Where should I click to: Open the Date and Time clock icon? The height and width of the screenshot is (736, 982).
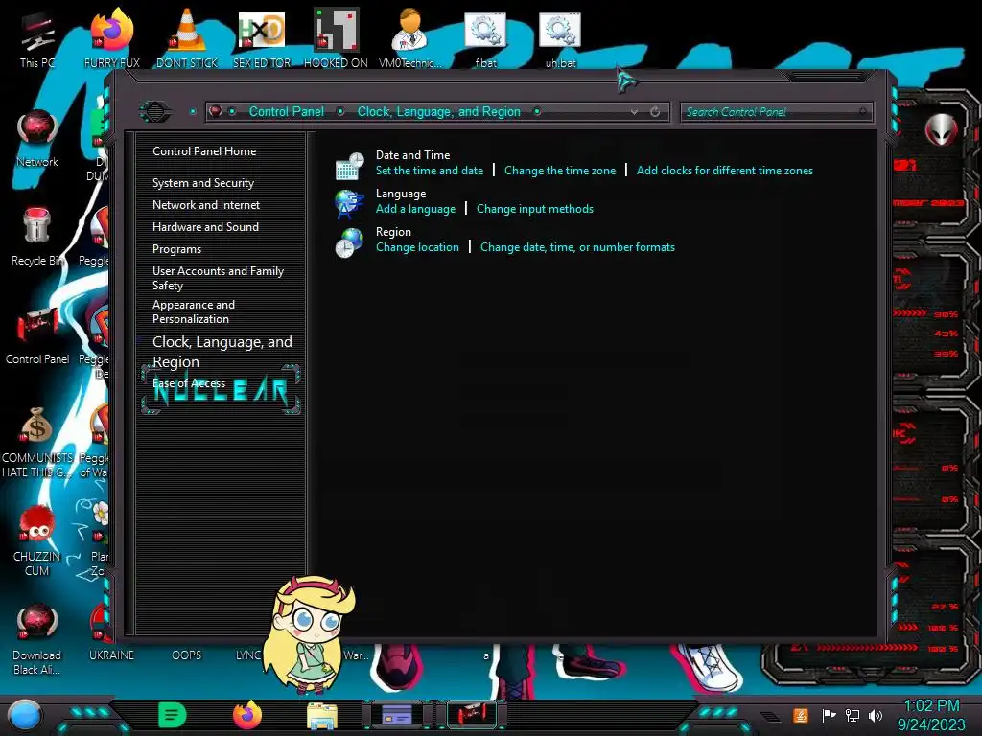pos(349,166)
